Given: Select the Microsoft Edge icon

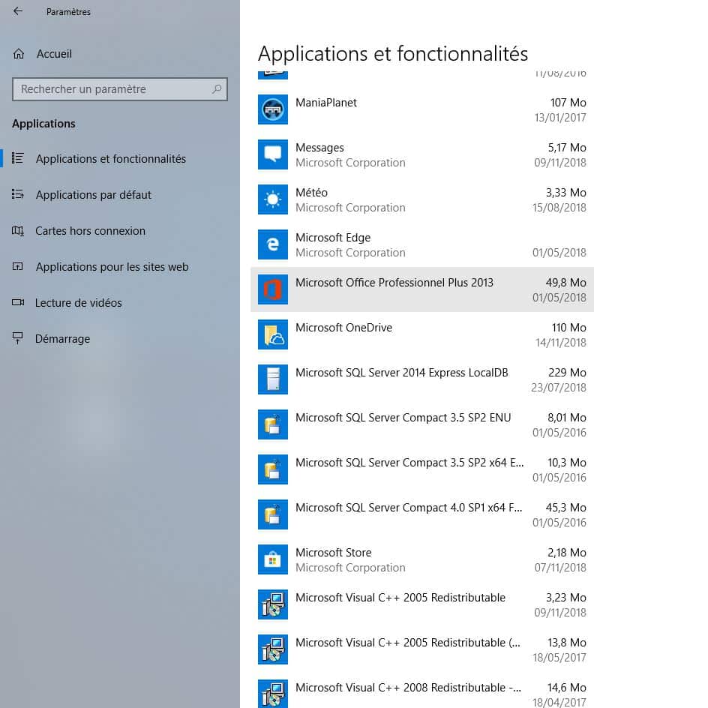Looking at the screenshot, I should (x=272, y=244).
